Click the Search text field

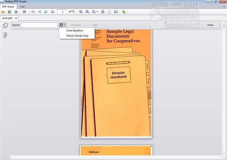pyautogui.click(x=39, y=25)
